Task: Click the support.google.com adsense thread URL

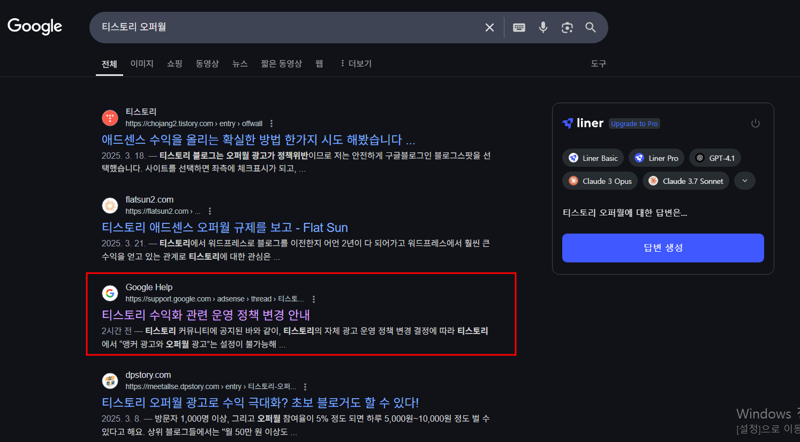Action: (x=215, y=299)
